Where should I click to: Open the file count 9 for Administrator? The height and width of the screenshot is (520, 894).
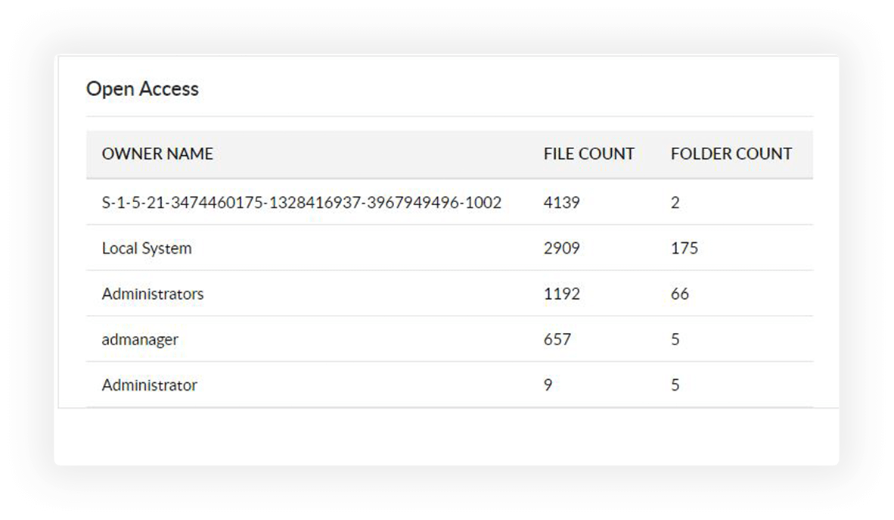coord(548,385)
